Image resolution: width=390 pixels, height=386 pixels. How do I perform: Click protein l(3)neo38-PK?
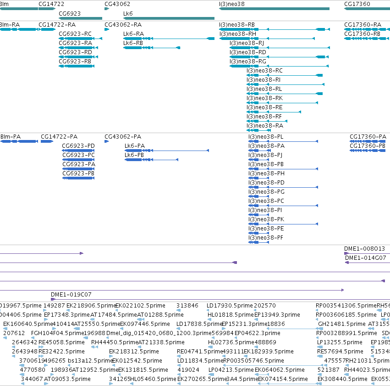tap(266, 219)
